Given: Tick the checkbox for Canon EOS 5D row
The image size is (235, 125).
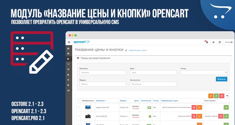Looking at the screenshot, I should click(79, 116).
